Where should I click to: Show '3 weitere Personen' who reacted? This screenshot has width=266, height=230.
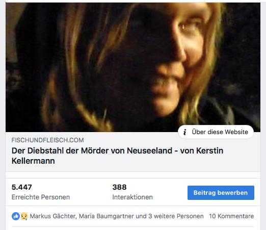176,216
